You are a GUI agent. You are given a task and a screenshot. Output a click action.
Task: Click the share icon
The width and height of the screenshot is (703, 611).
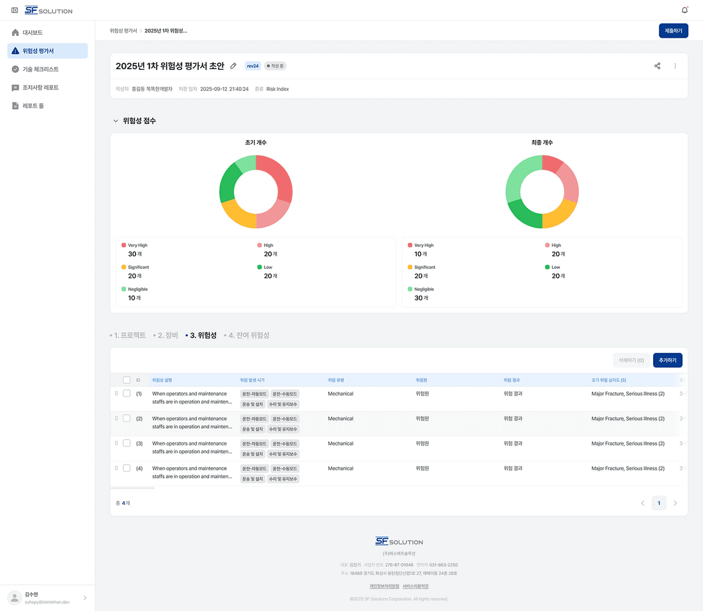click(x=657, y=66)
